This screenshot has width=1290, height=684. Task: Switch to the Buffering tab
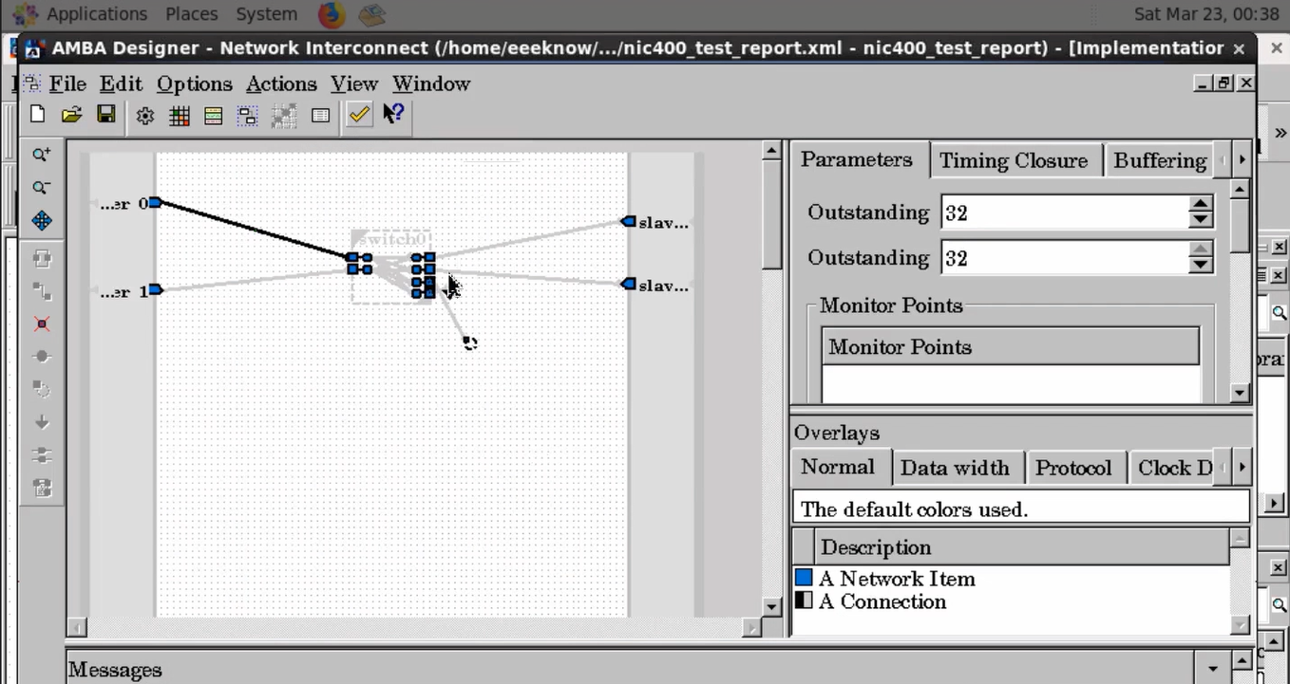click(x=1159, y=160)
